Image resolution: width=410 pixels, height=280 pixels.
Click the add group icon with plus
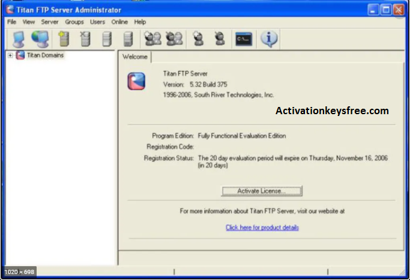(152, 38)
